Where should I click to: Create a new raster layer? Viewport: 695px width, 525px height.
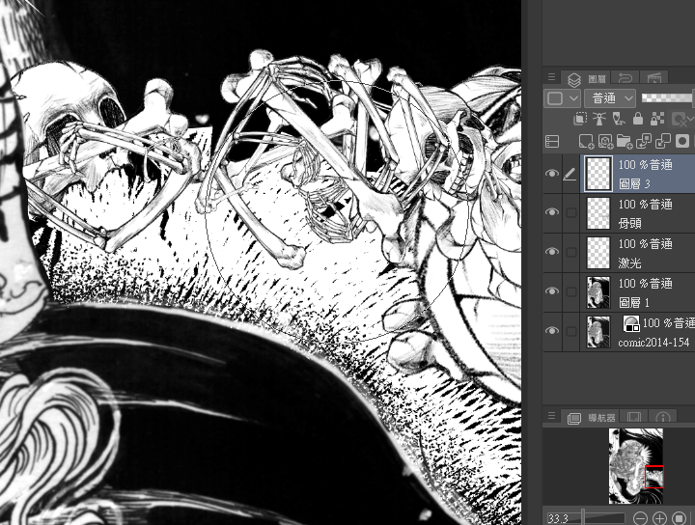(587, 142)
